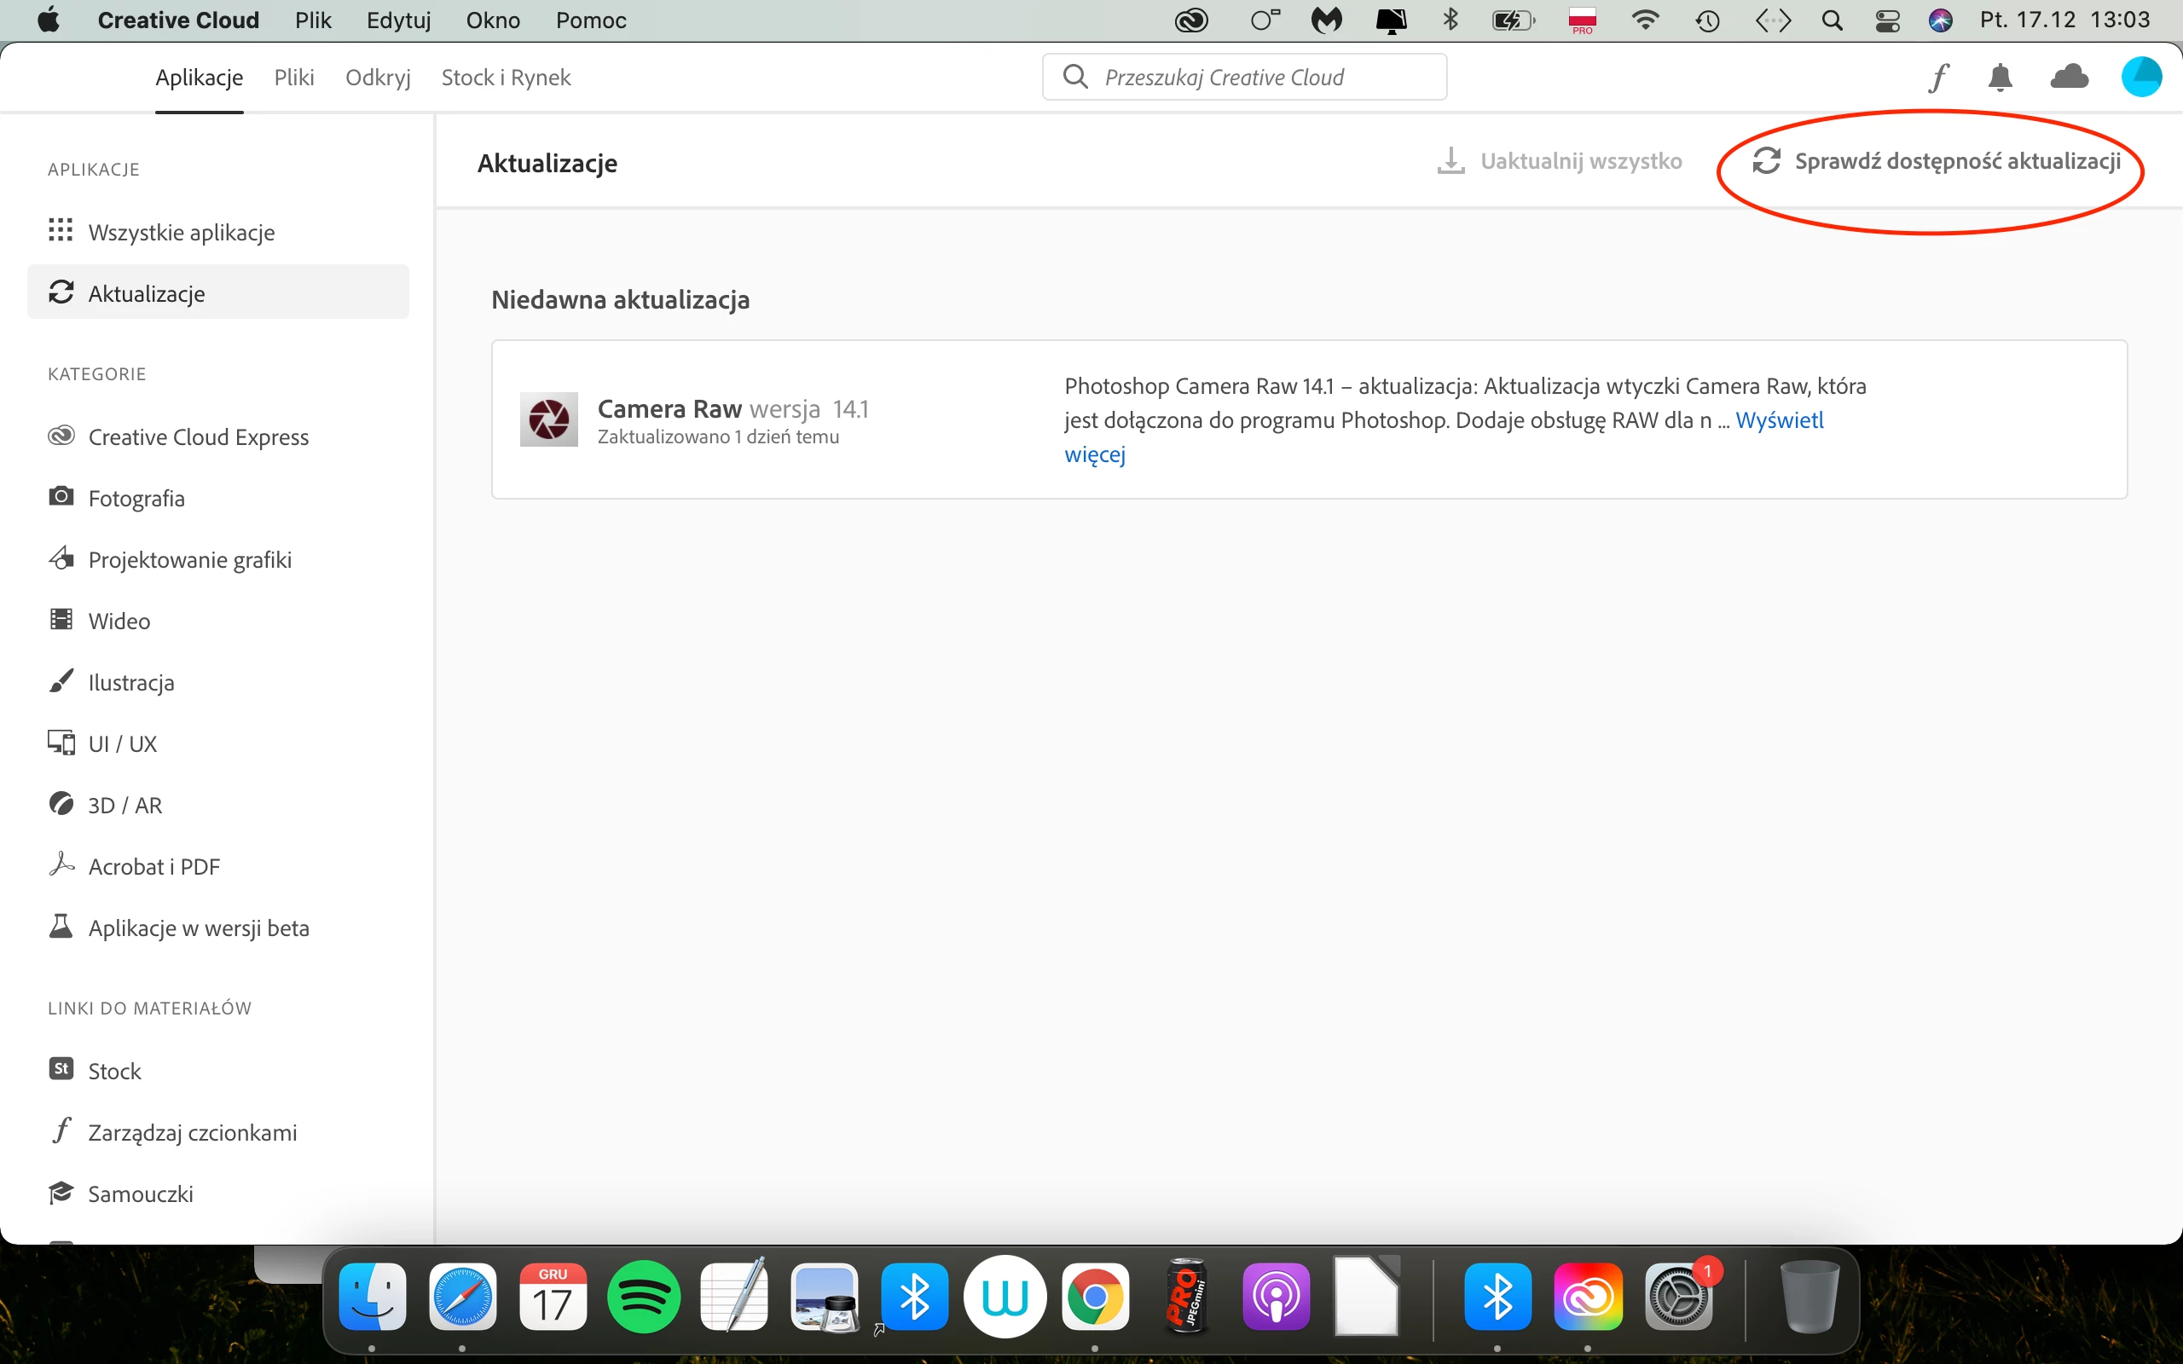The width and height of the screenshot is (2183, 1364).
Task: Click the cloud sync status icon
Action: click(x=2069, y=78)
